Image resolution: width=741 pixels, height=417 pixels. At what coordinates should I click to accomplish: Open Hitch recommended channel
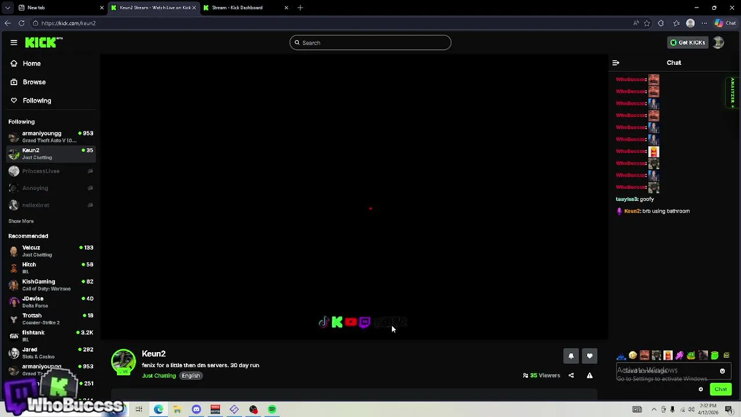tap(52, 268)
